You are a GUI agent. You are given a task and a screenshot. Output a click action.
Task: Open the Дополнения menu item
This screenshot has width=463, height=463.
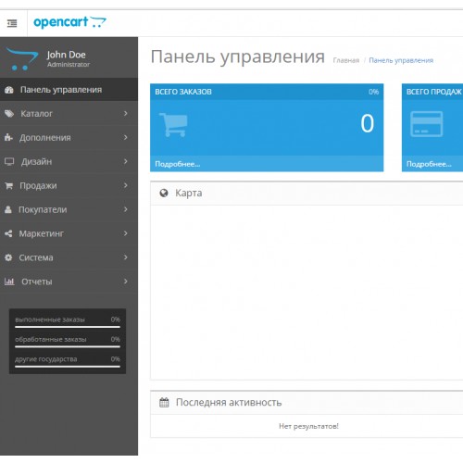coord(69,137)
